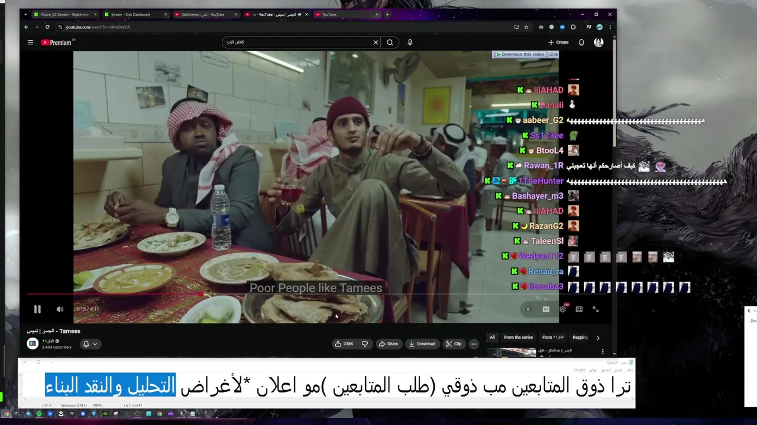This screenshot has width=757, height=425.
Task: Close the Kick Dashboard tab
Action: pos(166,14)
